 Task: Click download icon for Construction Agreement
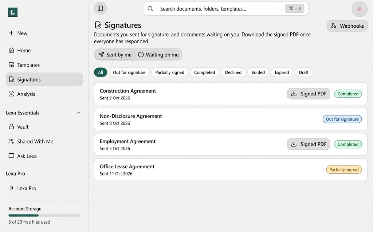[294, 94]
